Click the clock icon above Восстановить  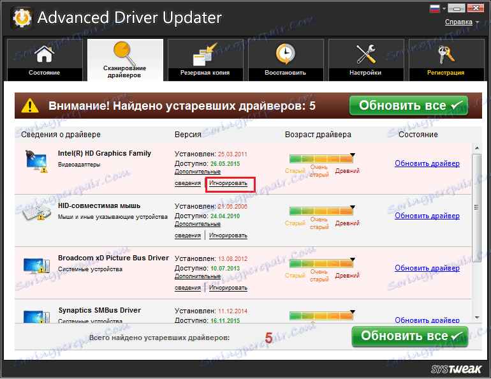click(285, 54)
